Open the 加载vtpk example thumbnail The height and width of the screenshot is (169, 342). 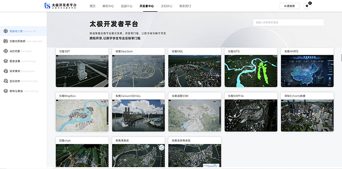click(x=82, y=156)
